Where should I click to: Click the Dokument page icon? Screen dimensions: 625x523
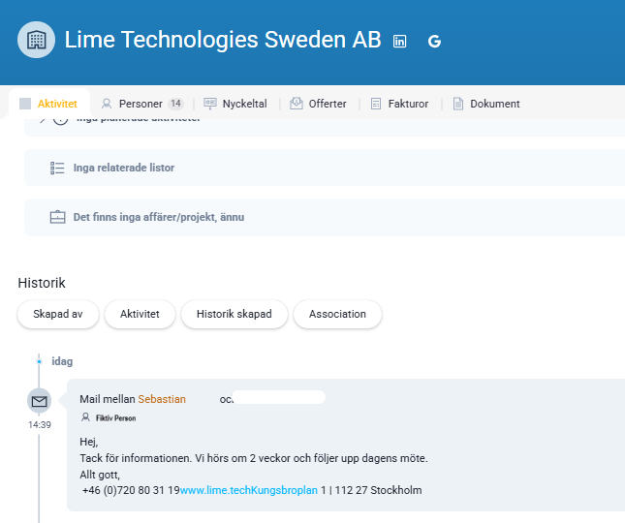point(458,104)
